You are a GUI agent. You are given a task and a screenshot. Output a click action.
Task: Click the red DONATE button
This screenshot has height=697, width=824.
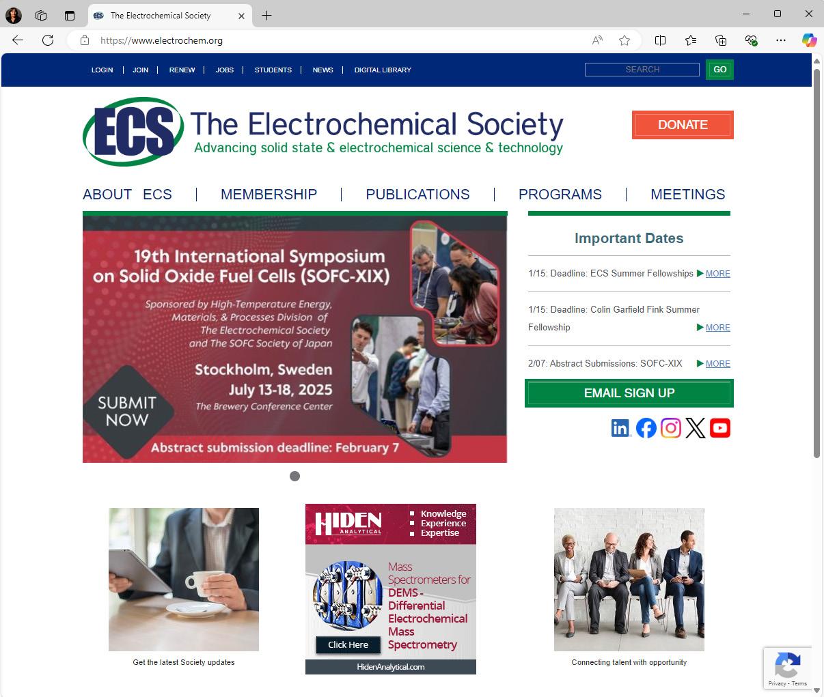[683, 125]
